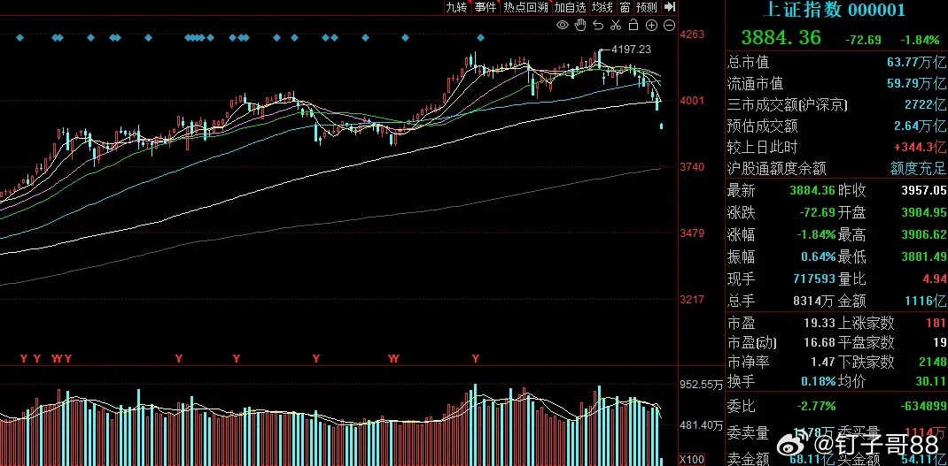Click the large 3884.36 index price

781,37
